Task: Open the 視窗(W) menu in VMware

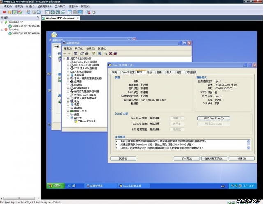Action: click(x=73, y=7)
